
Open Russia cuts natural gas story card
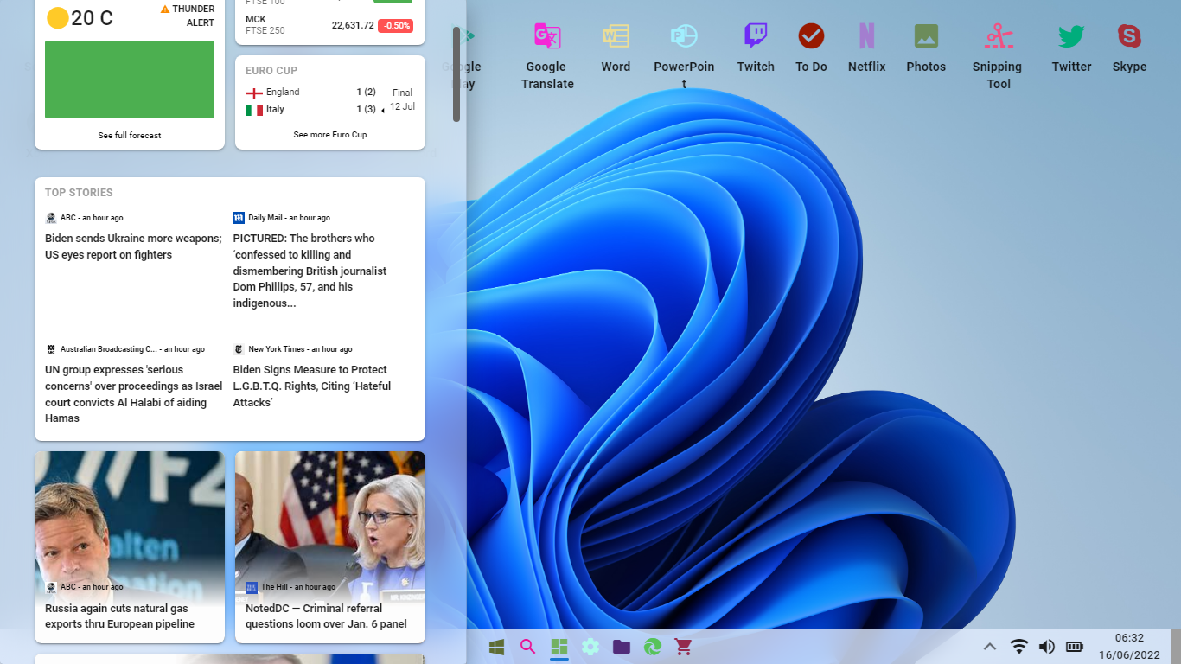130,547
